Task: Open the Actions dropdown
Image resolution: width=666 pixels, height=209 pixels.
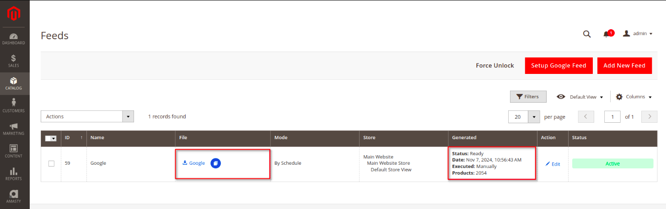Action: point(87,116)
